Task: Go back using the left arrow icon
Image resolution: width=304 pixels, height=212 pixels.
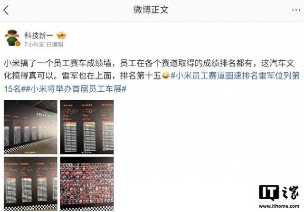Action: [x=6, y=10]
